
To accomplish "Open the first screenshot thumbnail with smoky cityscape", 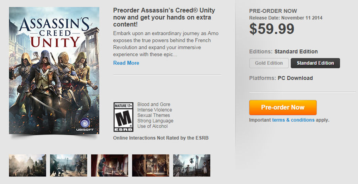I will (x=27, y=165).
